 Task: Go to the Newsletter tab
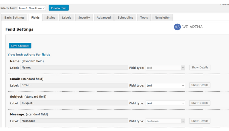tap(162, 18)
